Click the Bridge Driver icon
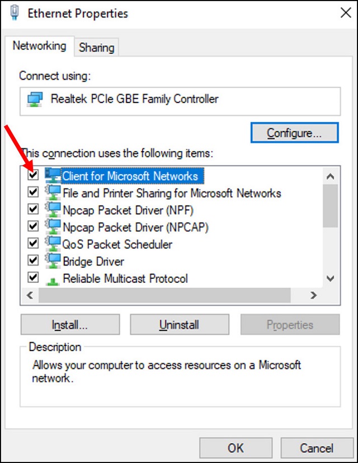The width and height of the screenshot is (358, 463). (53, 261)
